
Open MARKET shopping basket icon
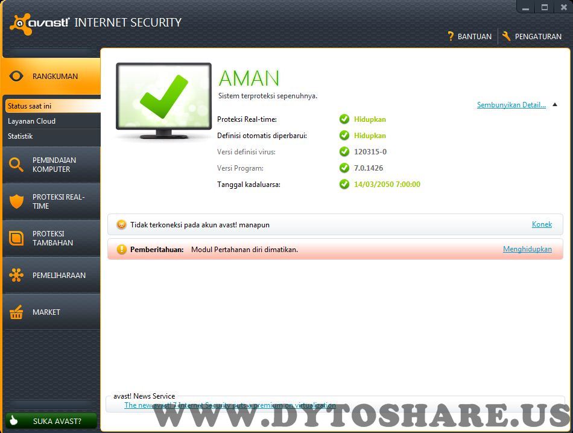tap(16, 312)
